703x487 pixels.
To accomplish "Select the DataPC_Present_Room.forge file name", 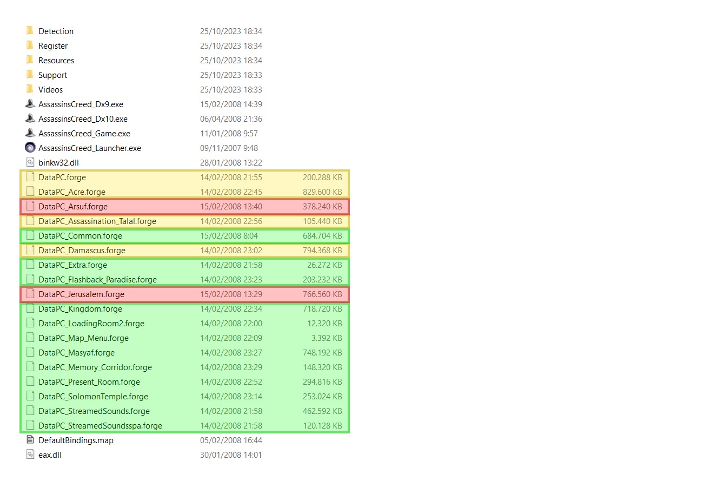I will point(89,382).
